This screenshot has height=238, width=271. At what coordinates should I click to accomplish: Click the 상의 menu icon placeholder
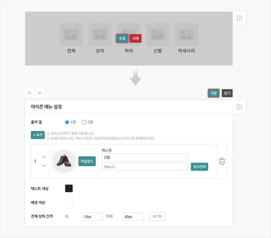click(x=100, y=35)
